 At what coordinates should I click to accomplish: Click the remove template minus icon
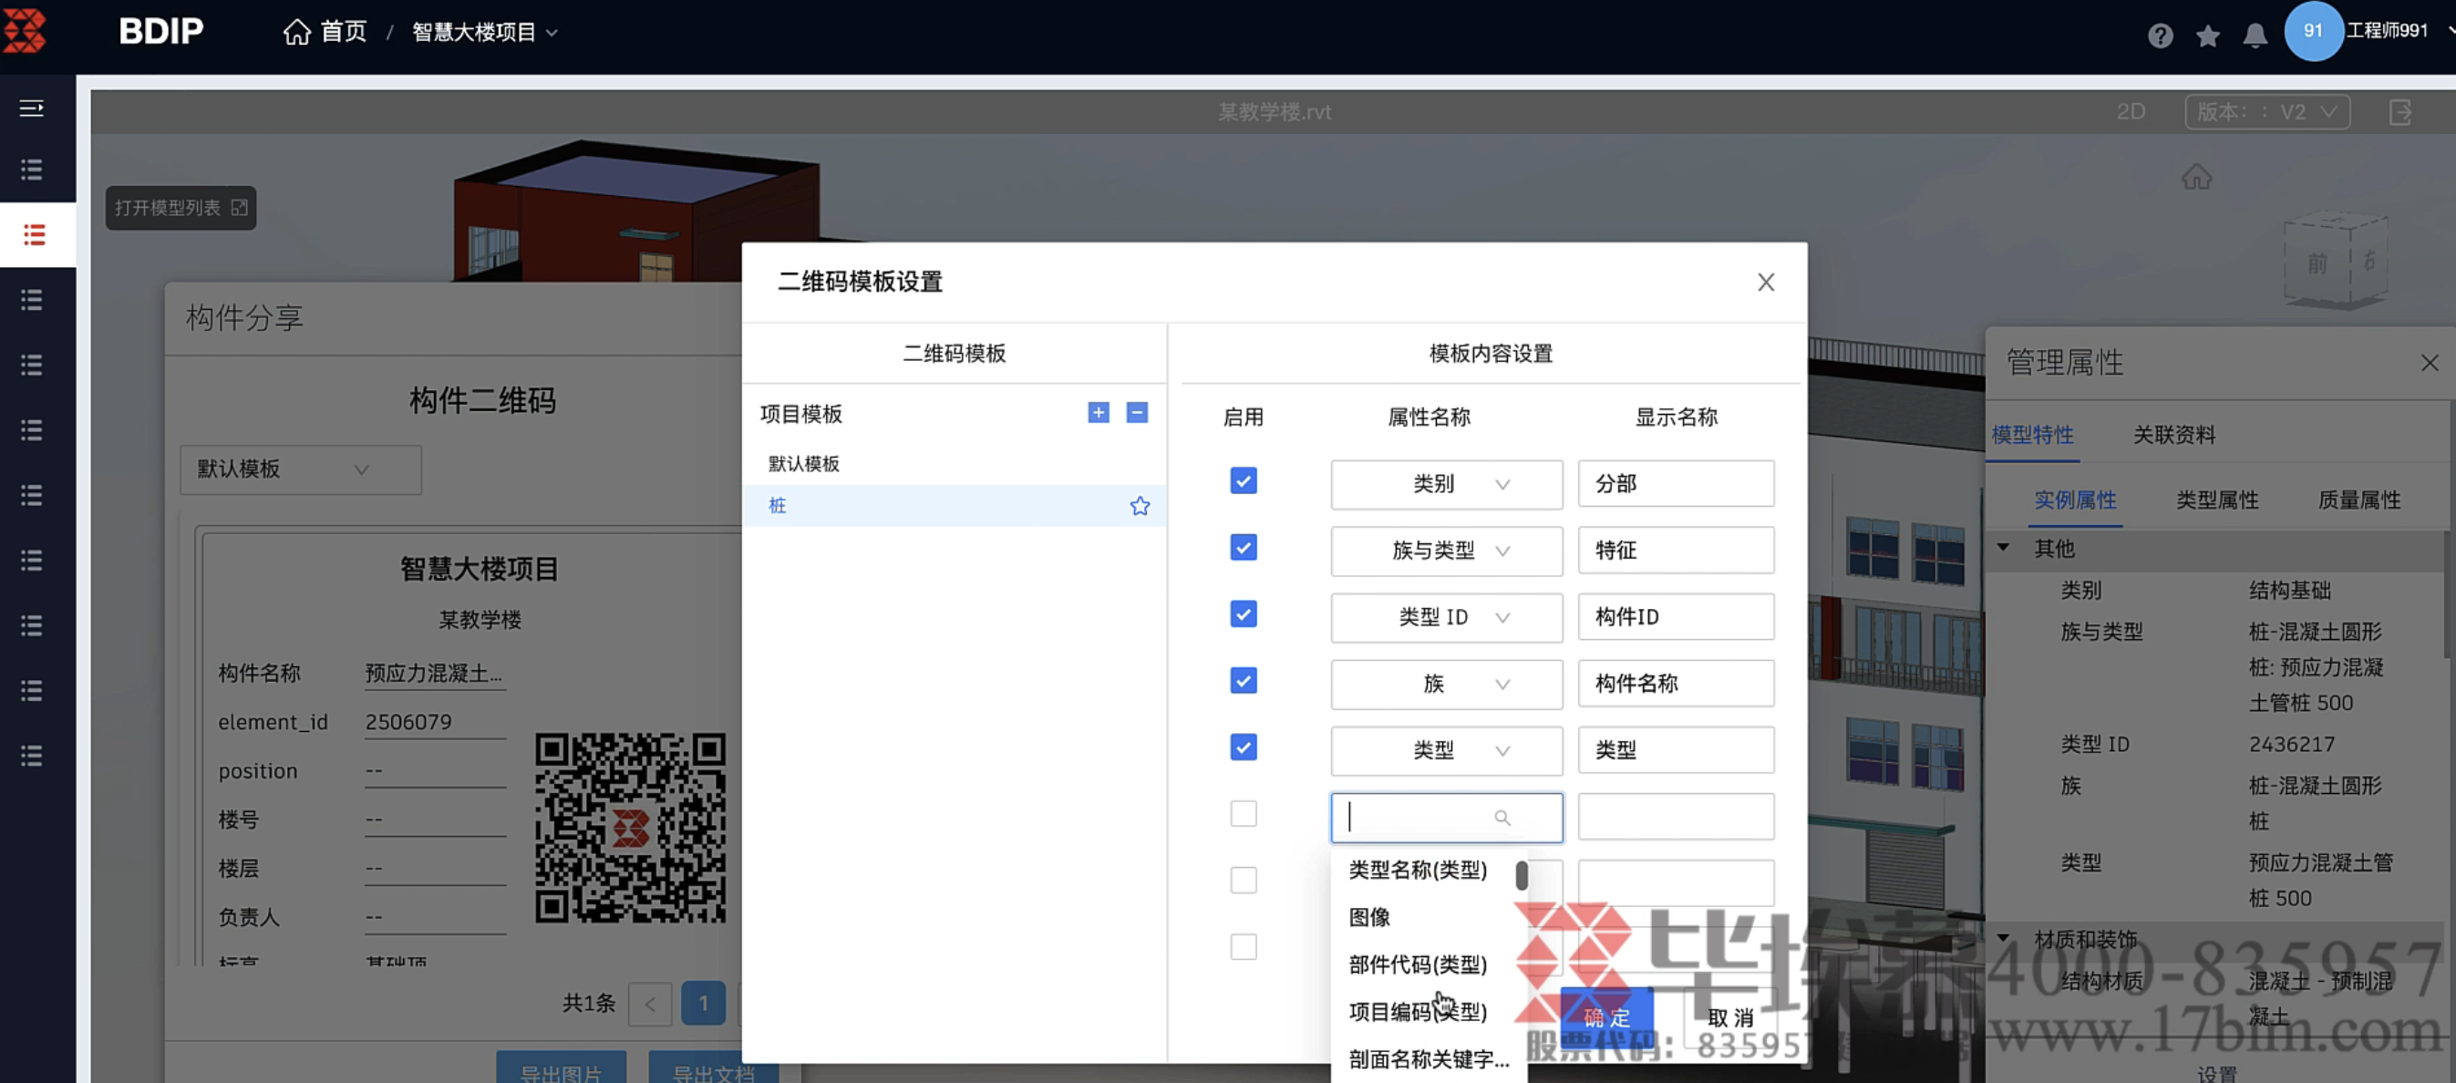click(x=1137, y=413)
